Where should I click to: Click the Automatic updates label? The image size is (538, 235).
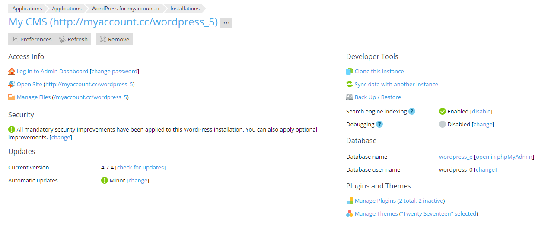[33, 180]
